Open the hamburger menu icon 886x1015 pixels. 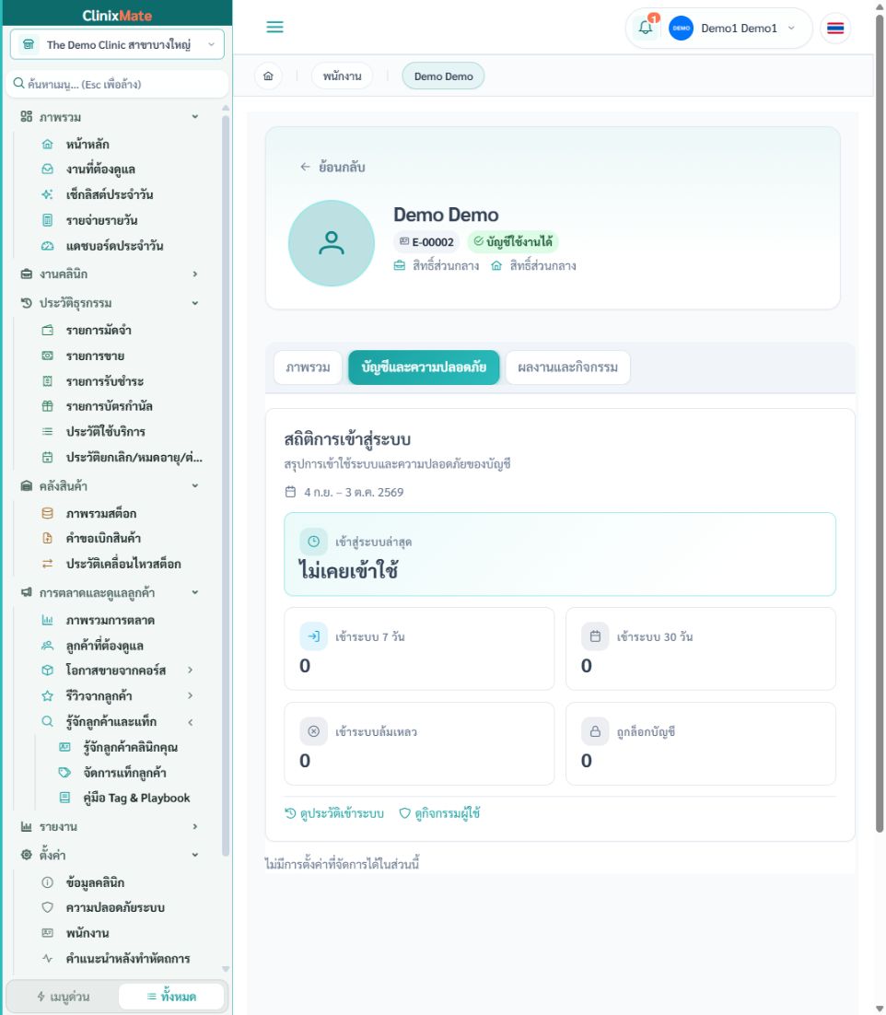274,28
